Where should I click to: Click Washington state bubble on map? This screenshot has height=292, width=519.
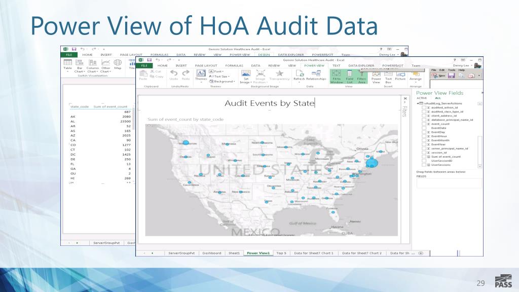coord(186,142)
